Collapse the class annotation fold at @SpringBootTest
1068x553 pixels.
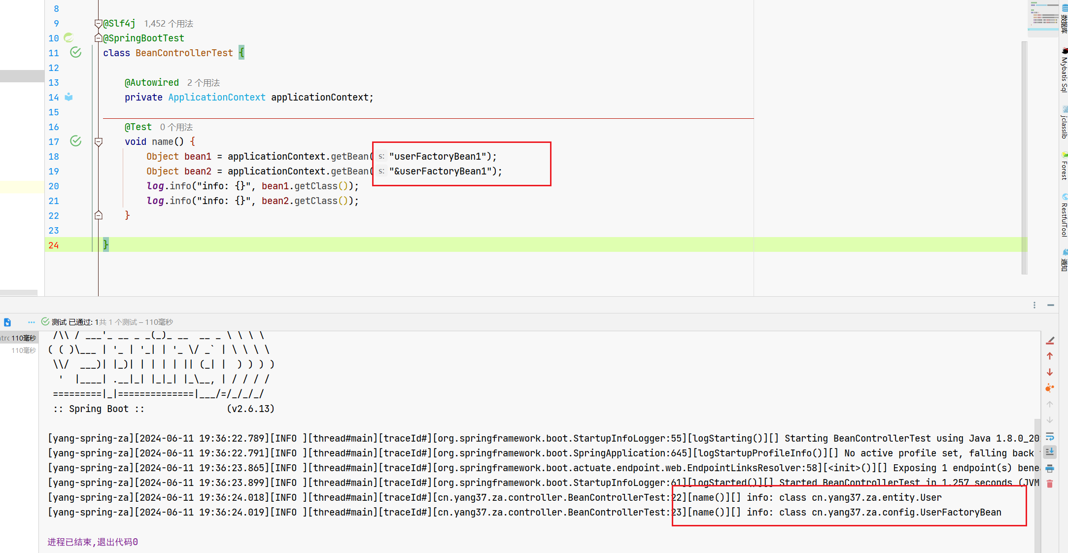[98, 38]
